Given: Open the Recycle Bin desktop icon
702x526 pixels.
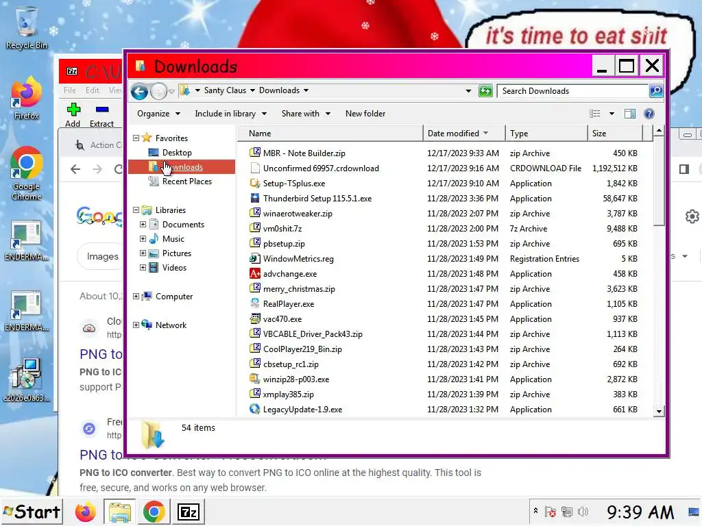Looking at the screenshot, I should click(x=26, y=27).
